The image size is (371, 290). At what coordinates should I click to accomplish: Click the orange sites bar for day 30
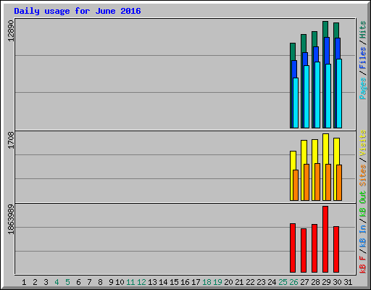(x=339, y=183)
